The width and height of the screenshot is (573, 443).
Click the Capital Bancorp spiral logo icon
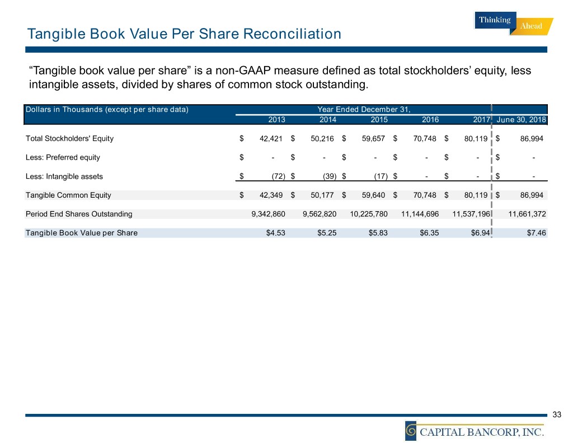[412, 431]
